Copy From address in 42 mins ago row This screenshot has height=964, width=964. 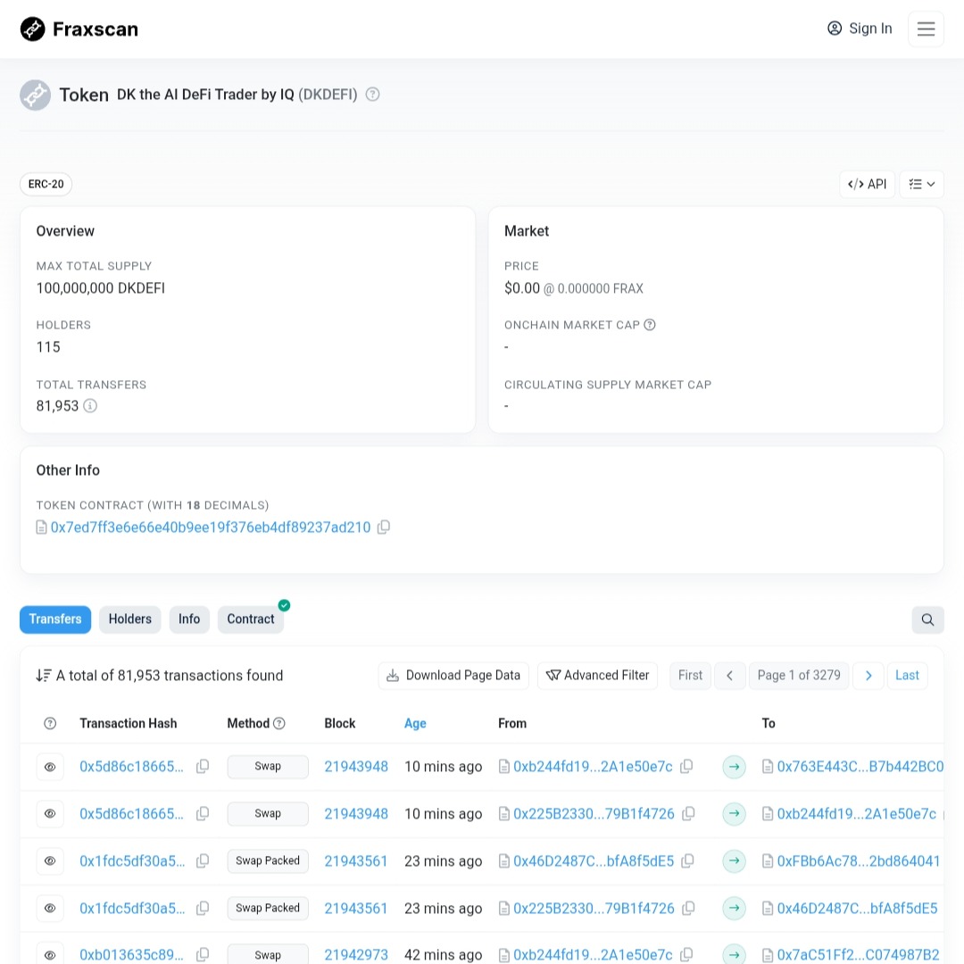[686, 955]
